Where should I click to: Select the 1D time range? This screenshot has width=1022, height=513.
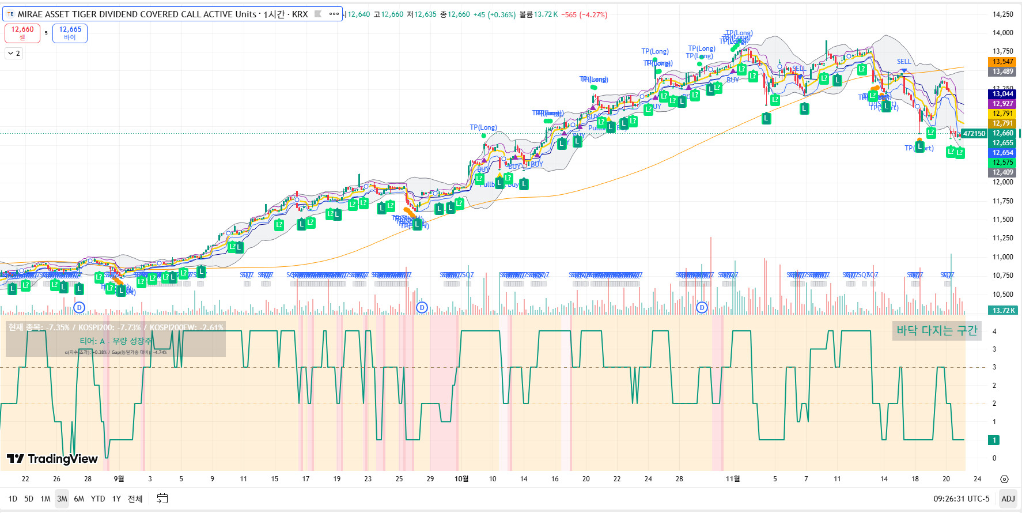[x=13, y=499]
